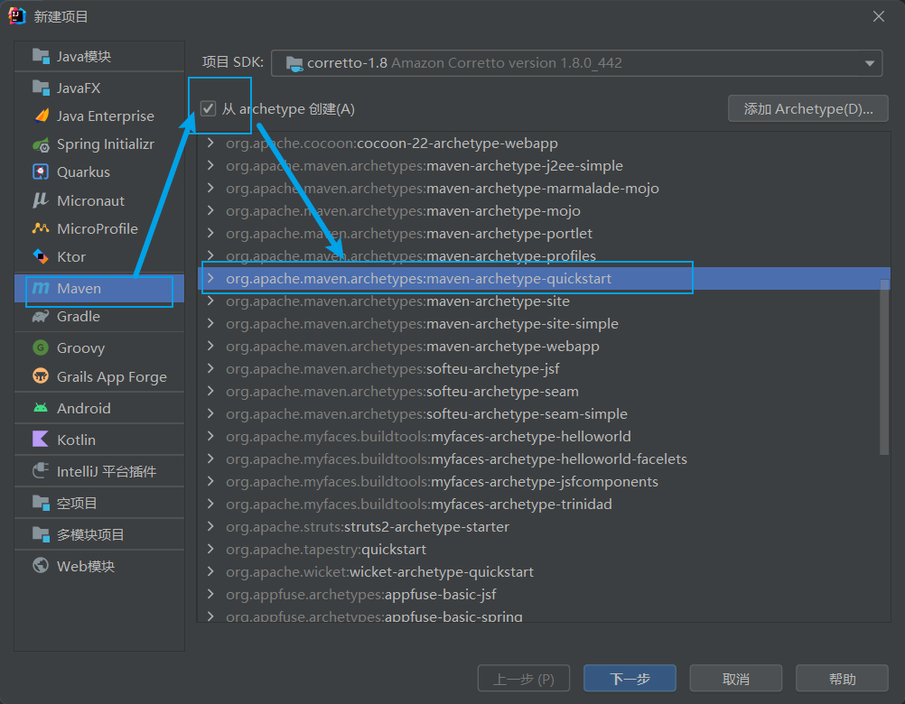Click the Quarkus icon
Image resolution: width=905 pixels, height=704 pixels.
click(41, 171)
